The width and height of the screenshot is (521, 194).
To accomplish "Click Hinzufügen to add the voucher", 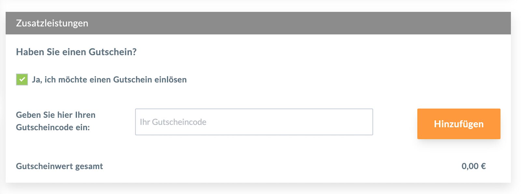I will [458, 124].
